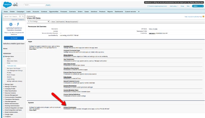Viewport: 205px width, 118px height.
Task: Open the Reports tab
Action: (x=110, y=12)
